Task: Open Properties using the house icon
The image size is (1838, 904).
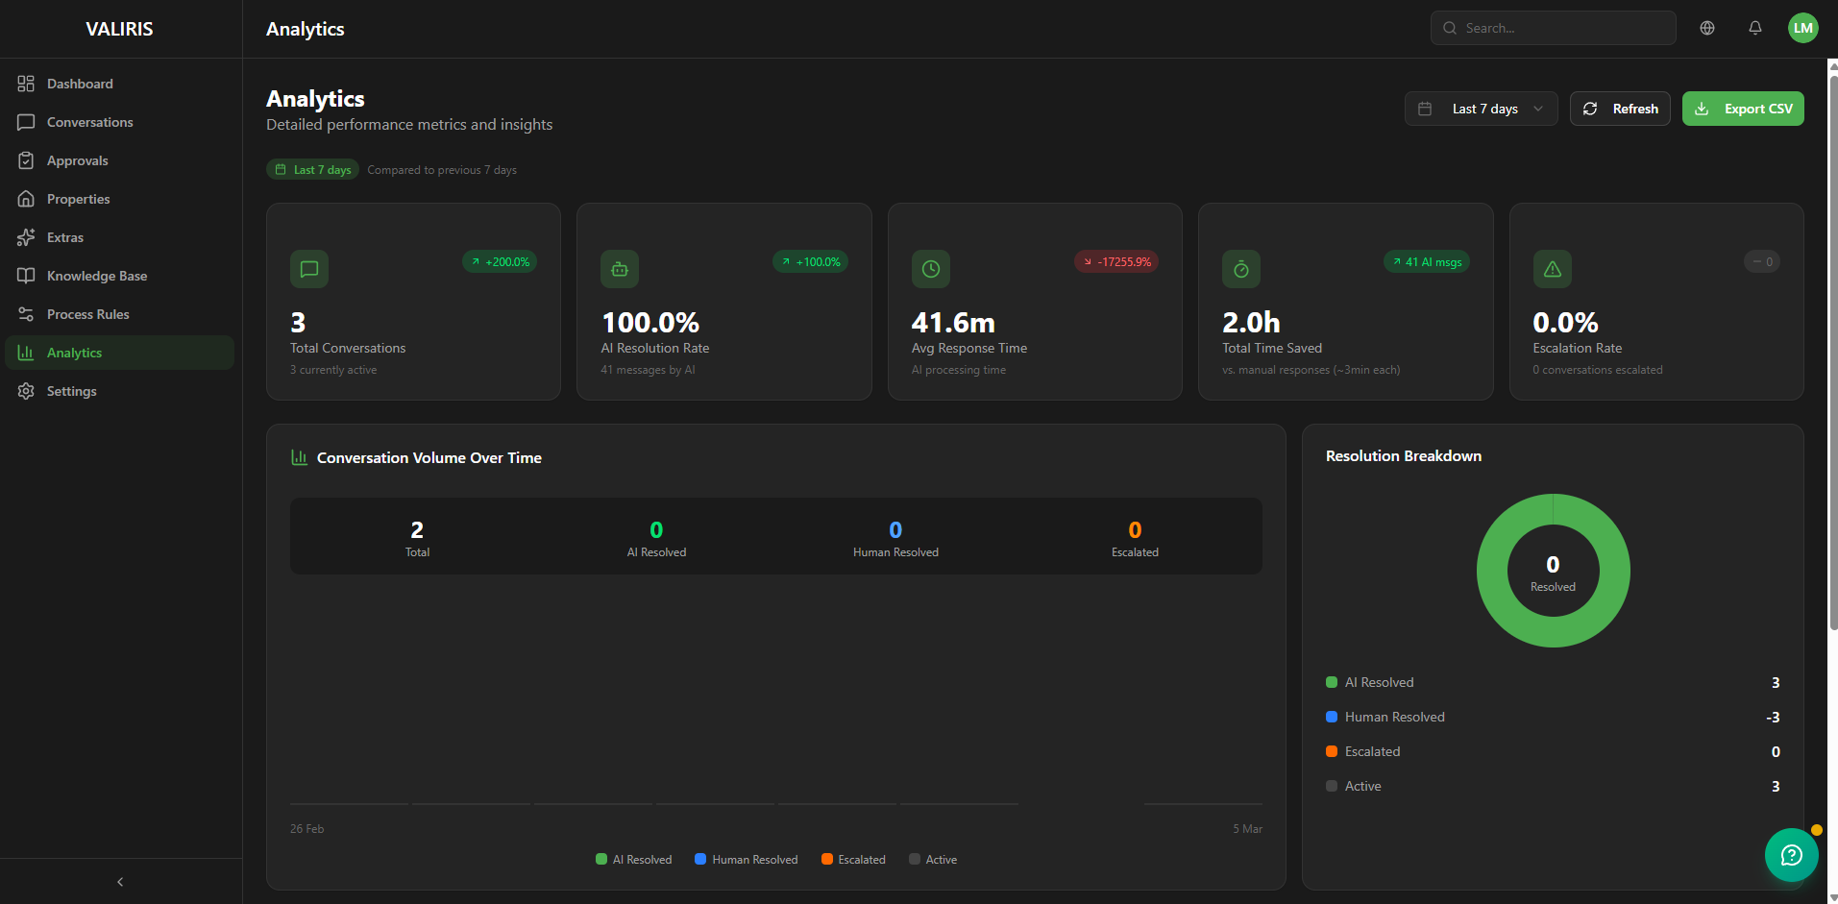Action: [x=27, y=199]
